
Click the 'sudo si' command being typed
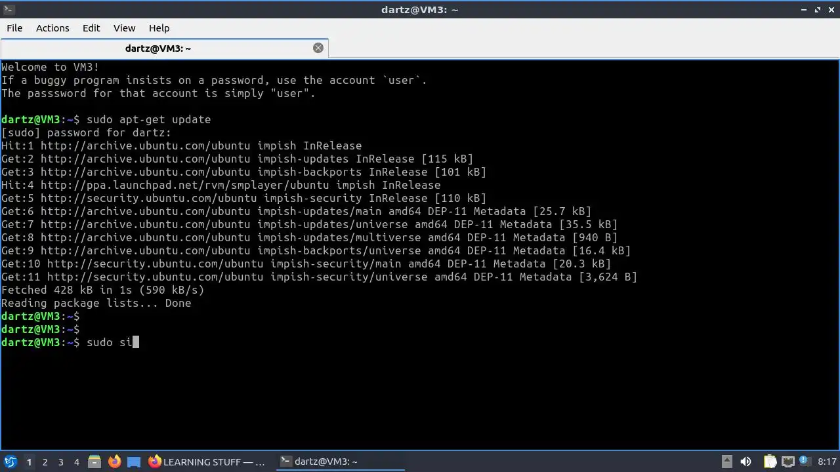pyautogui.click(x=109, y=342)
